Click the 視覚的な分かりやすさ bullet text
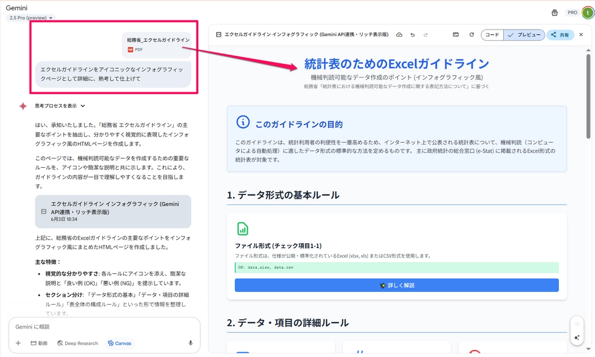Screen dimensions: 595x357 coord(72,273)
